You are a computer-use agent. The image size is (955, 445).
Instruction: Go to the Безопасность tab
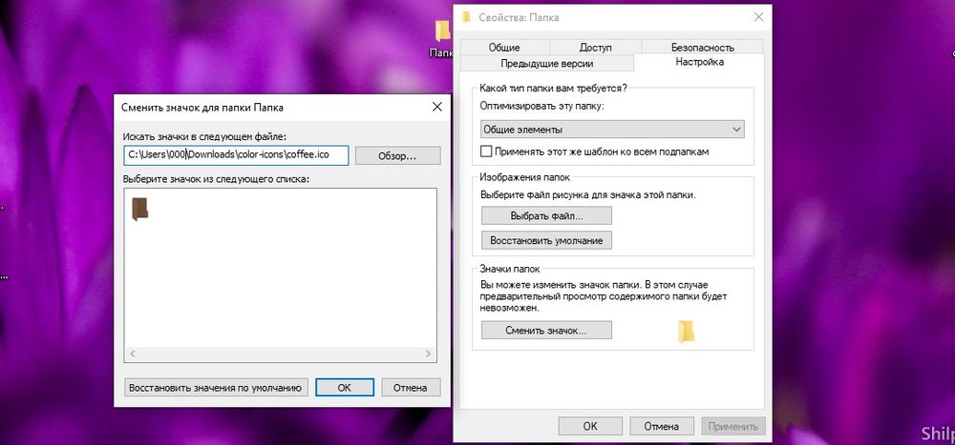[x=702, y=47]
